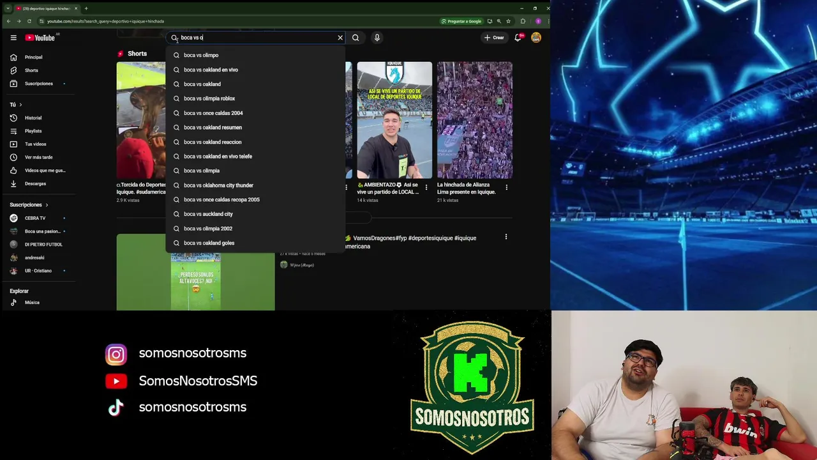This screenshot has height=460, width=817.
Task: Open the browser profile icon
Action: (538, 21)
